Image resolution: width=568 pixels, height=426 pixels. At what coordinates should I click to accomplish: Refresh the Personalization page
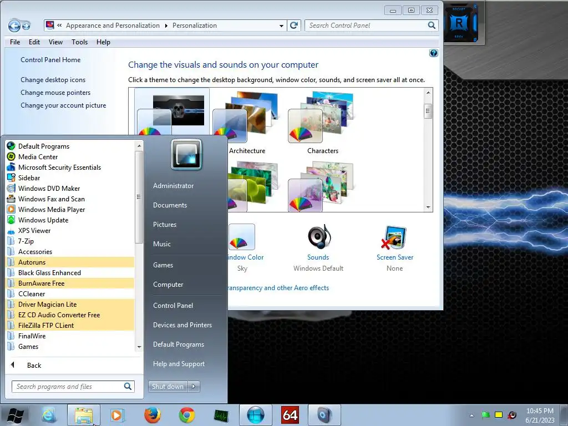[x=294, y=26]
